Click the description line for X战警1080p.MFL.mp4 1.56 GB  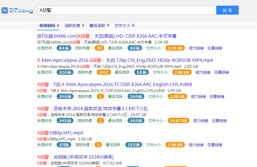[64, 139]
